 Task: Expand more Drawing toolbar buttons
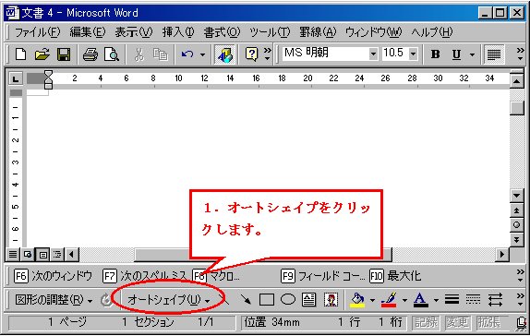(521, 299)
